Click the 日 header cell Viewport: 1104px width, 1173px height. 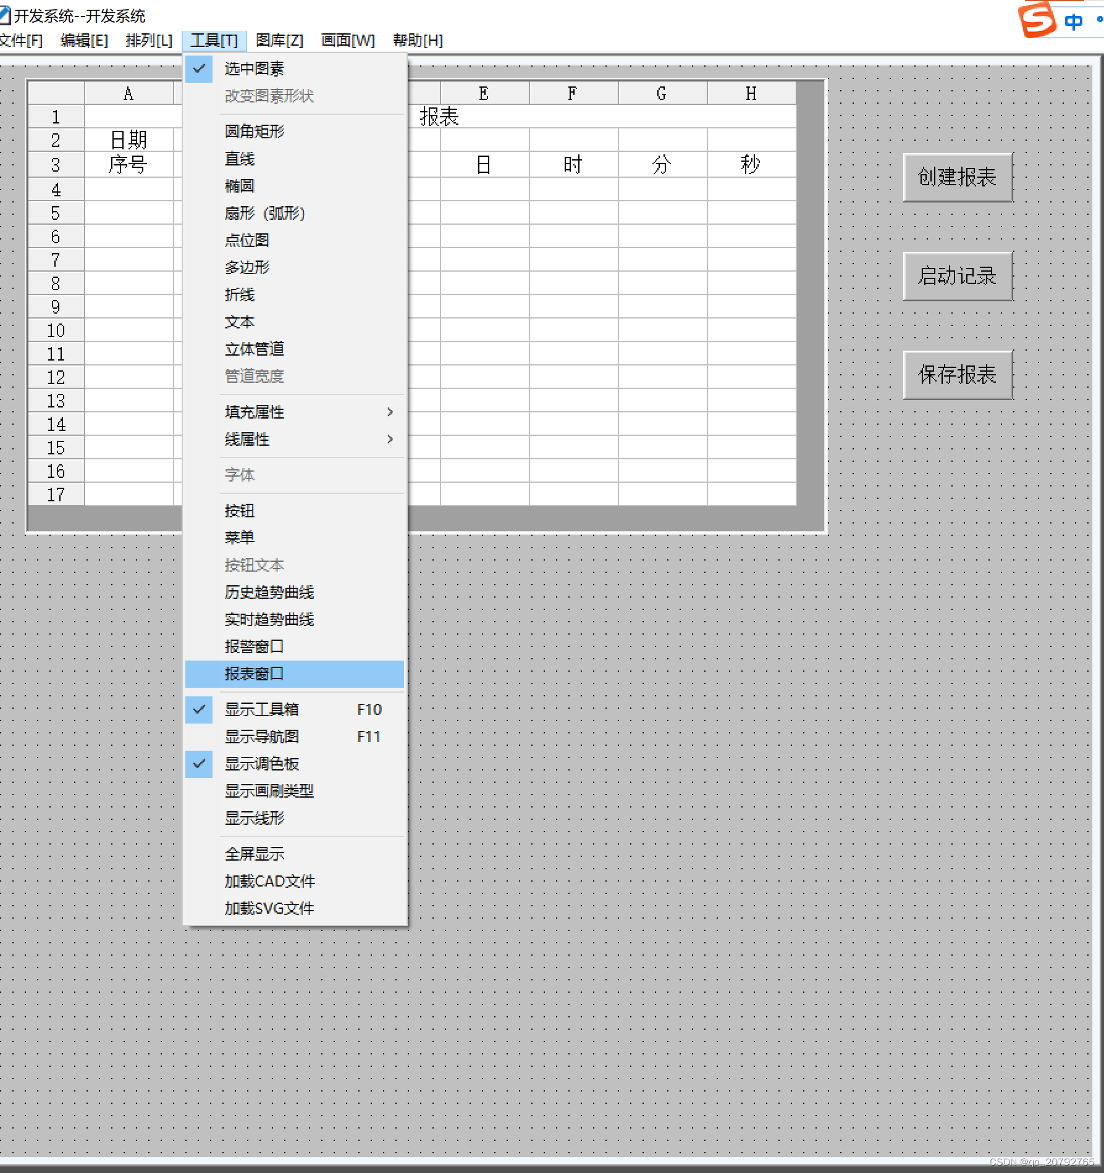(x=484, y=165)
